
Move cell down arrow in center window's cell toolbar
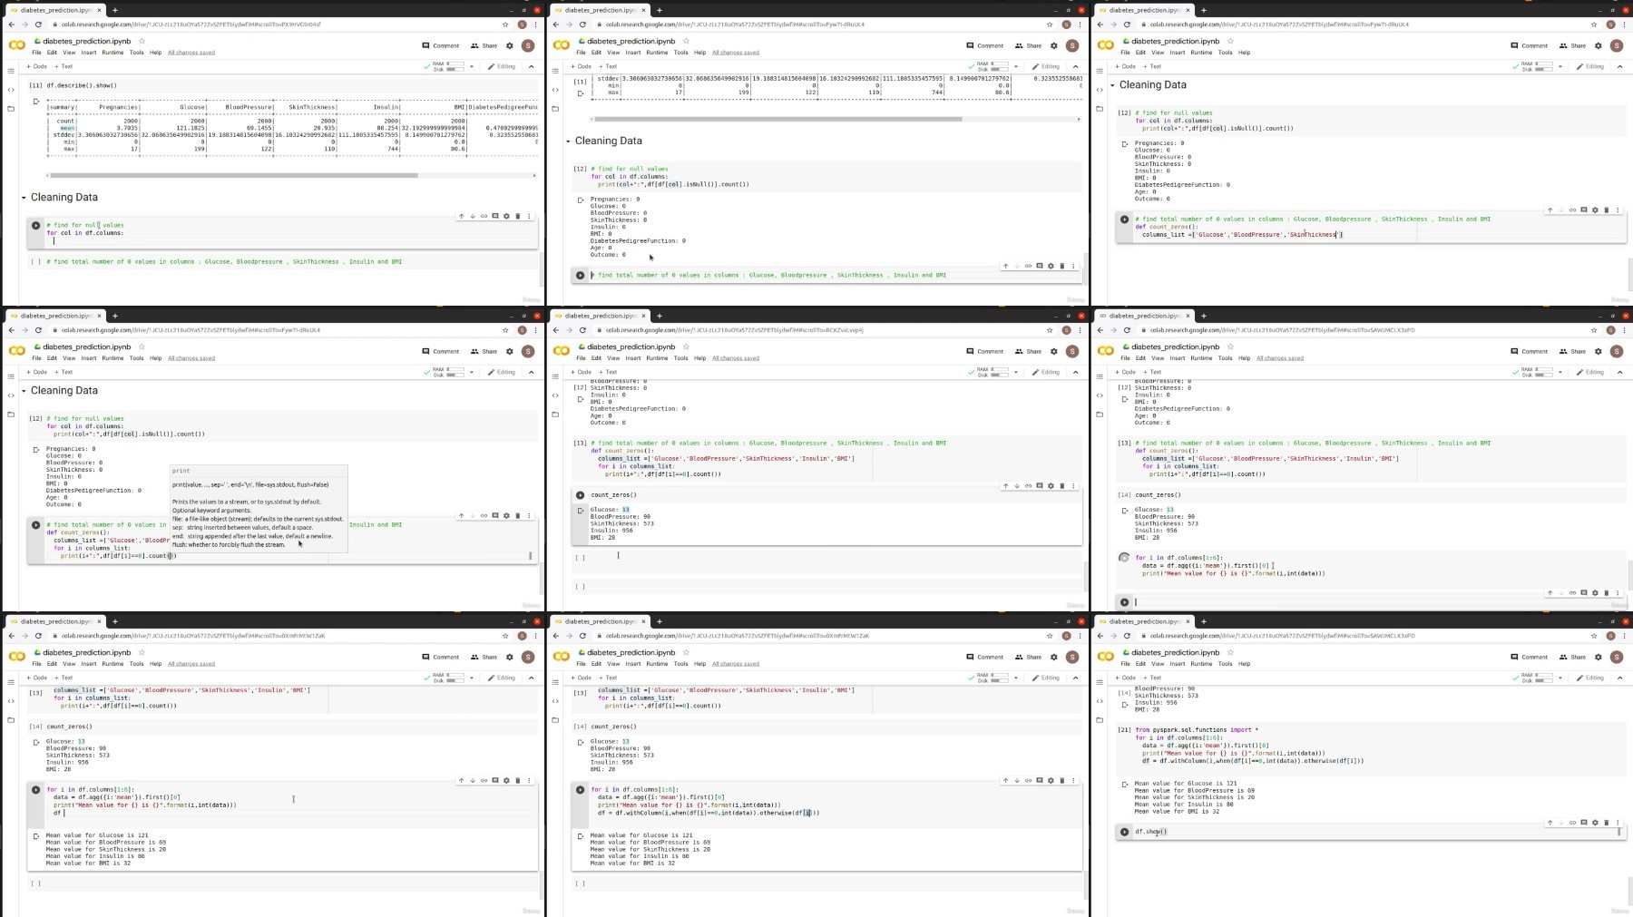[x=1017, y=485]
